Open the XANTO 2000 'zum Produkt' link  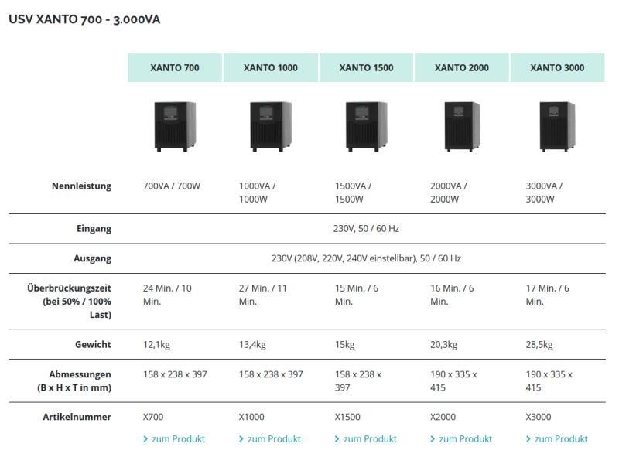click(x=461, y=438)
